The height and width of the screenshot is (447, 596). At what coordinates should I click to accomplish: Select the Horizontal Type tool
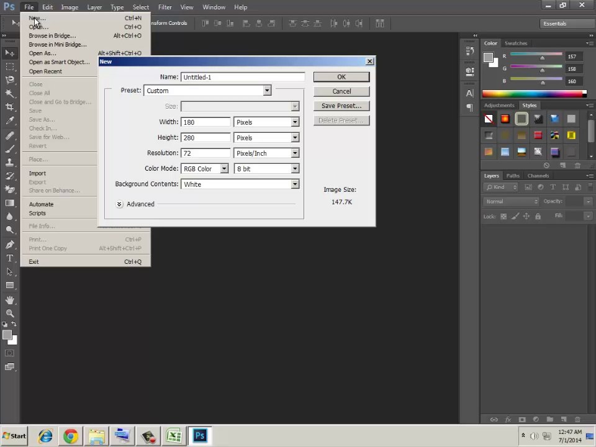pos(10,258)
